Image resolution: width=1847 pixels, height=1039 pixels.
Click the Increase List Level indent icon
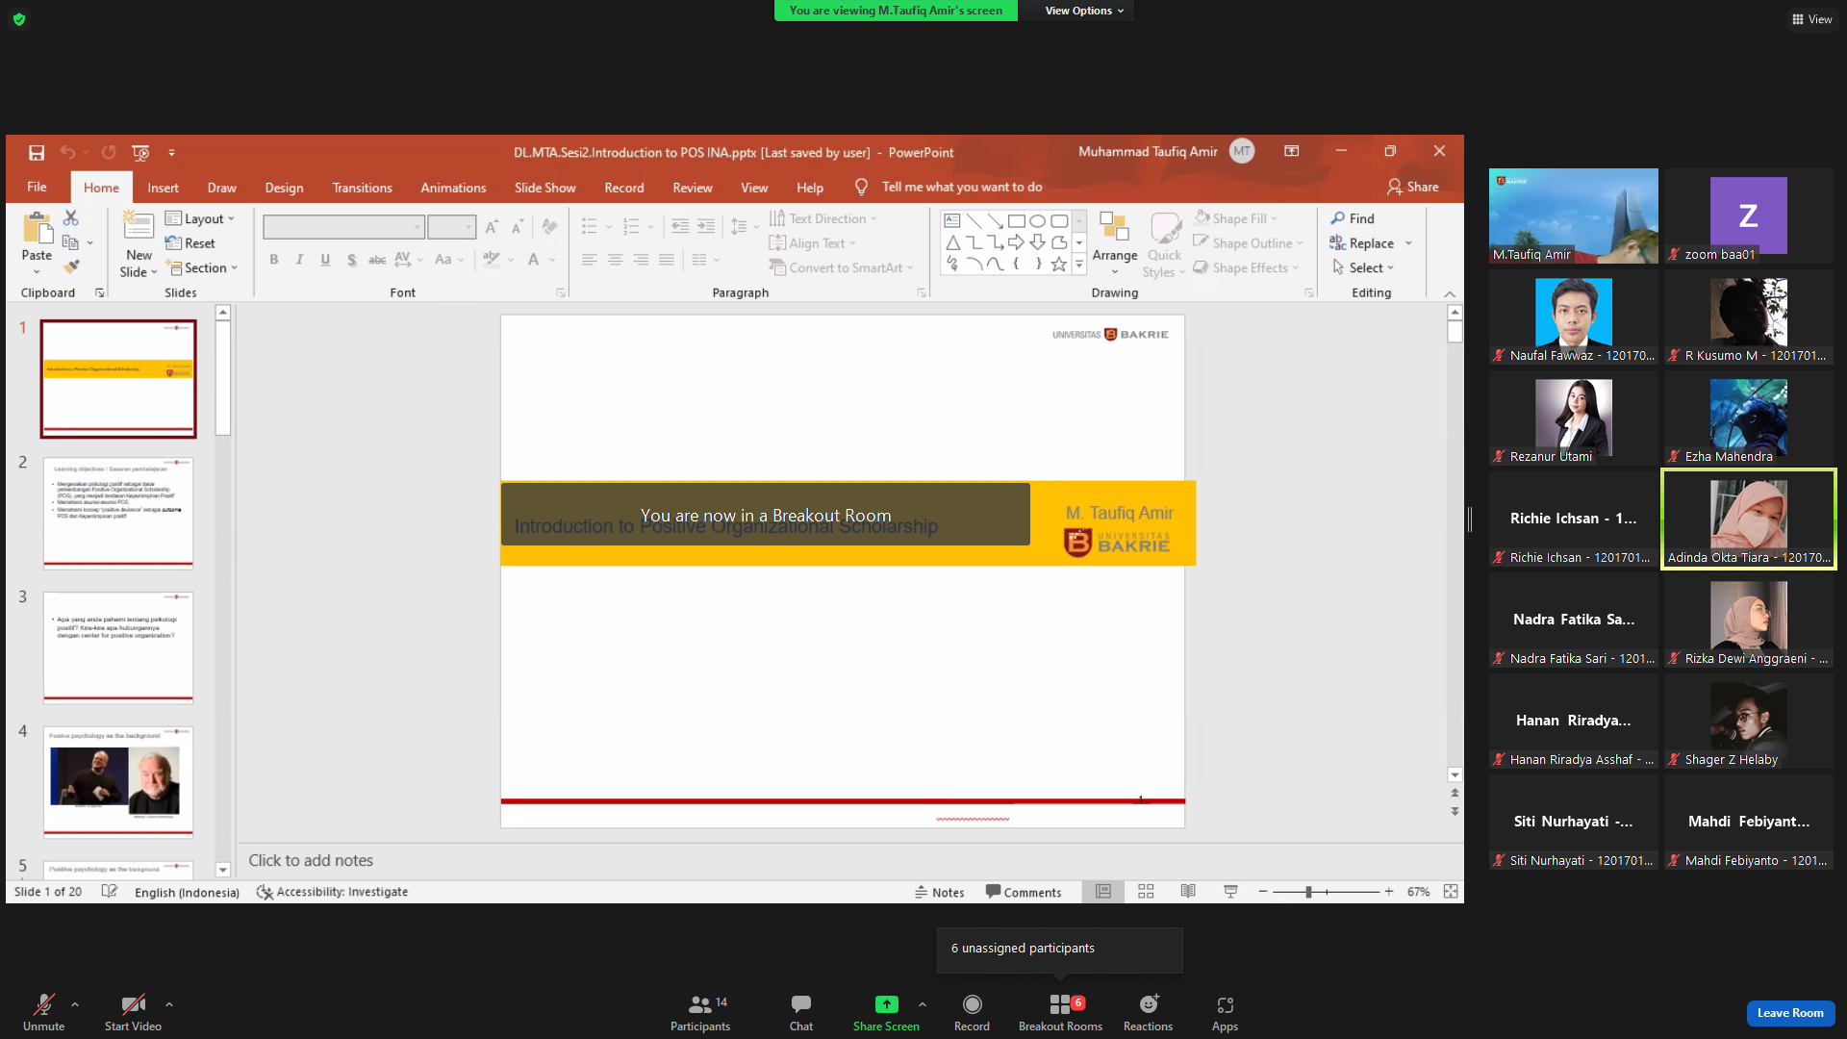tap(706, 227)
